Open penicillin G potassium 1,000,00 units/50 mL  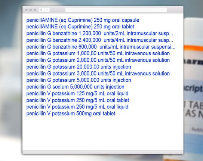click(98, 53)
